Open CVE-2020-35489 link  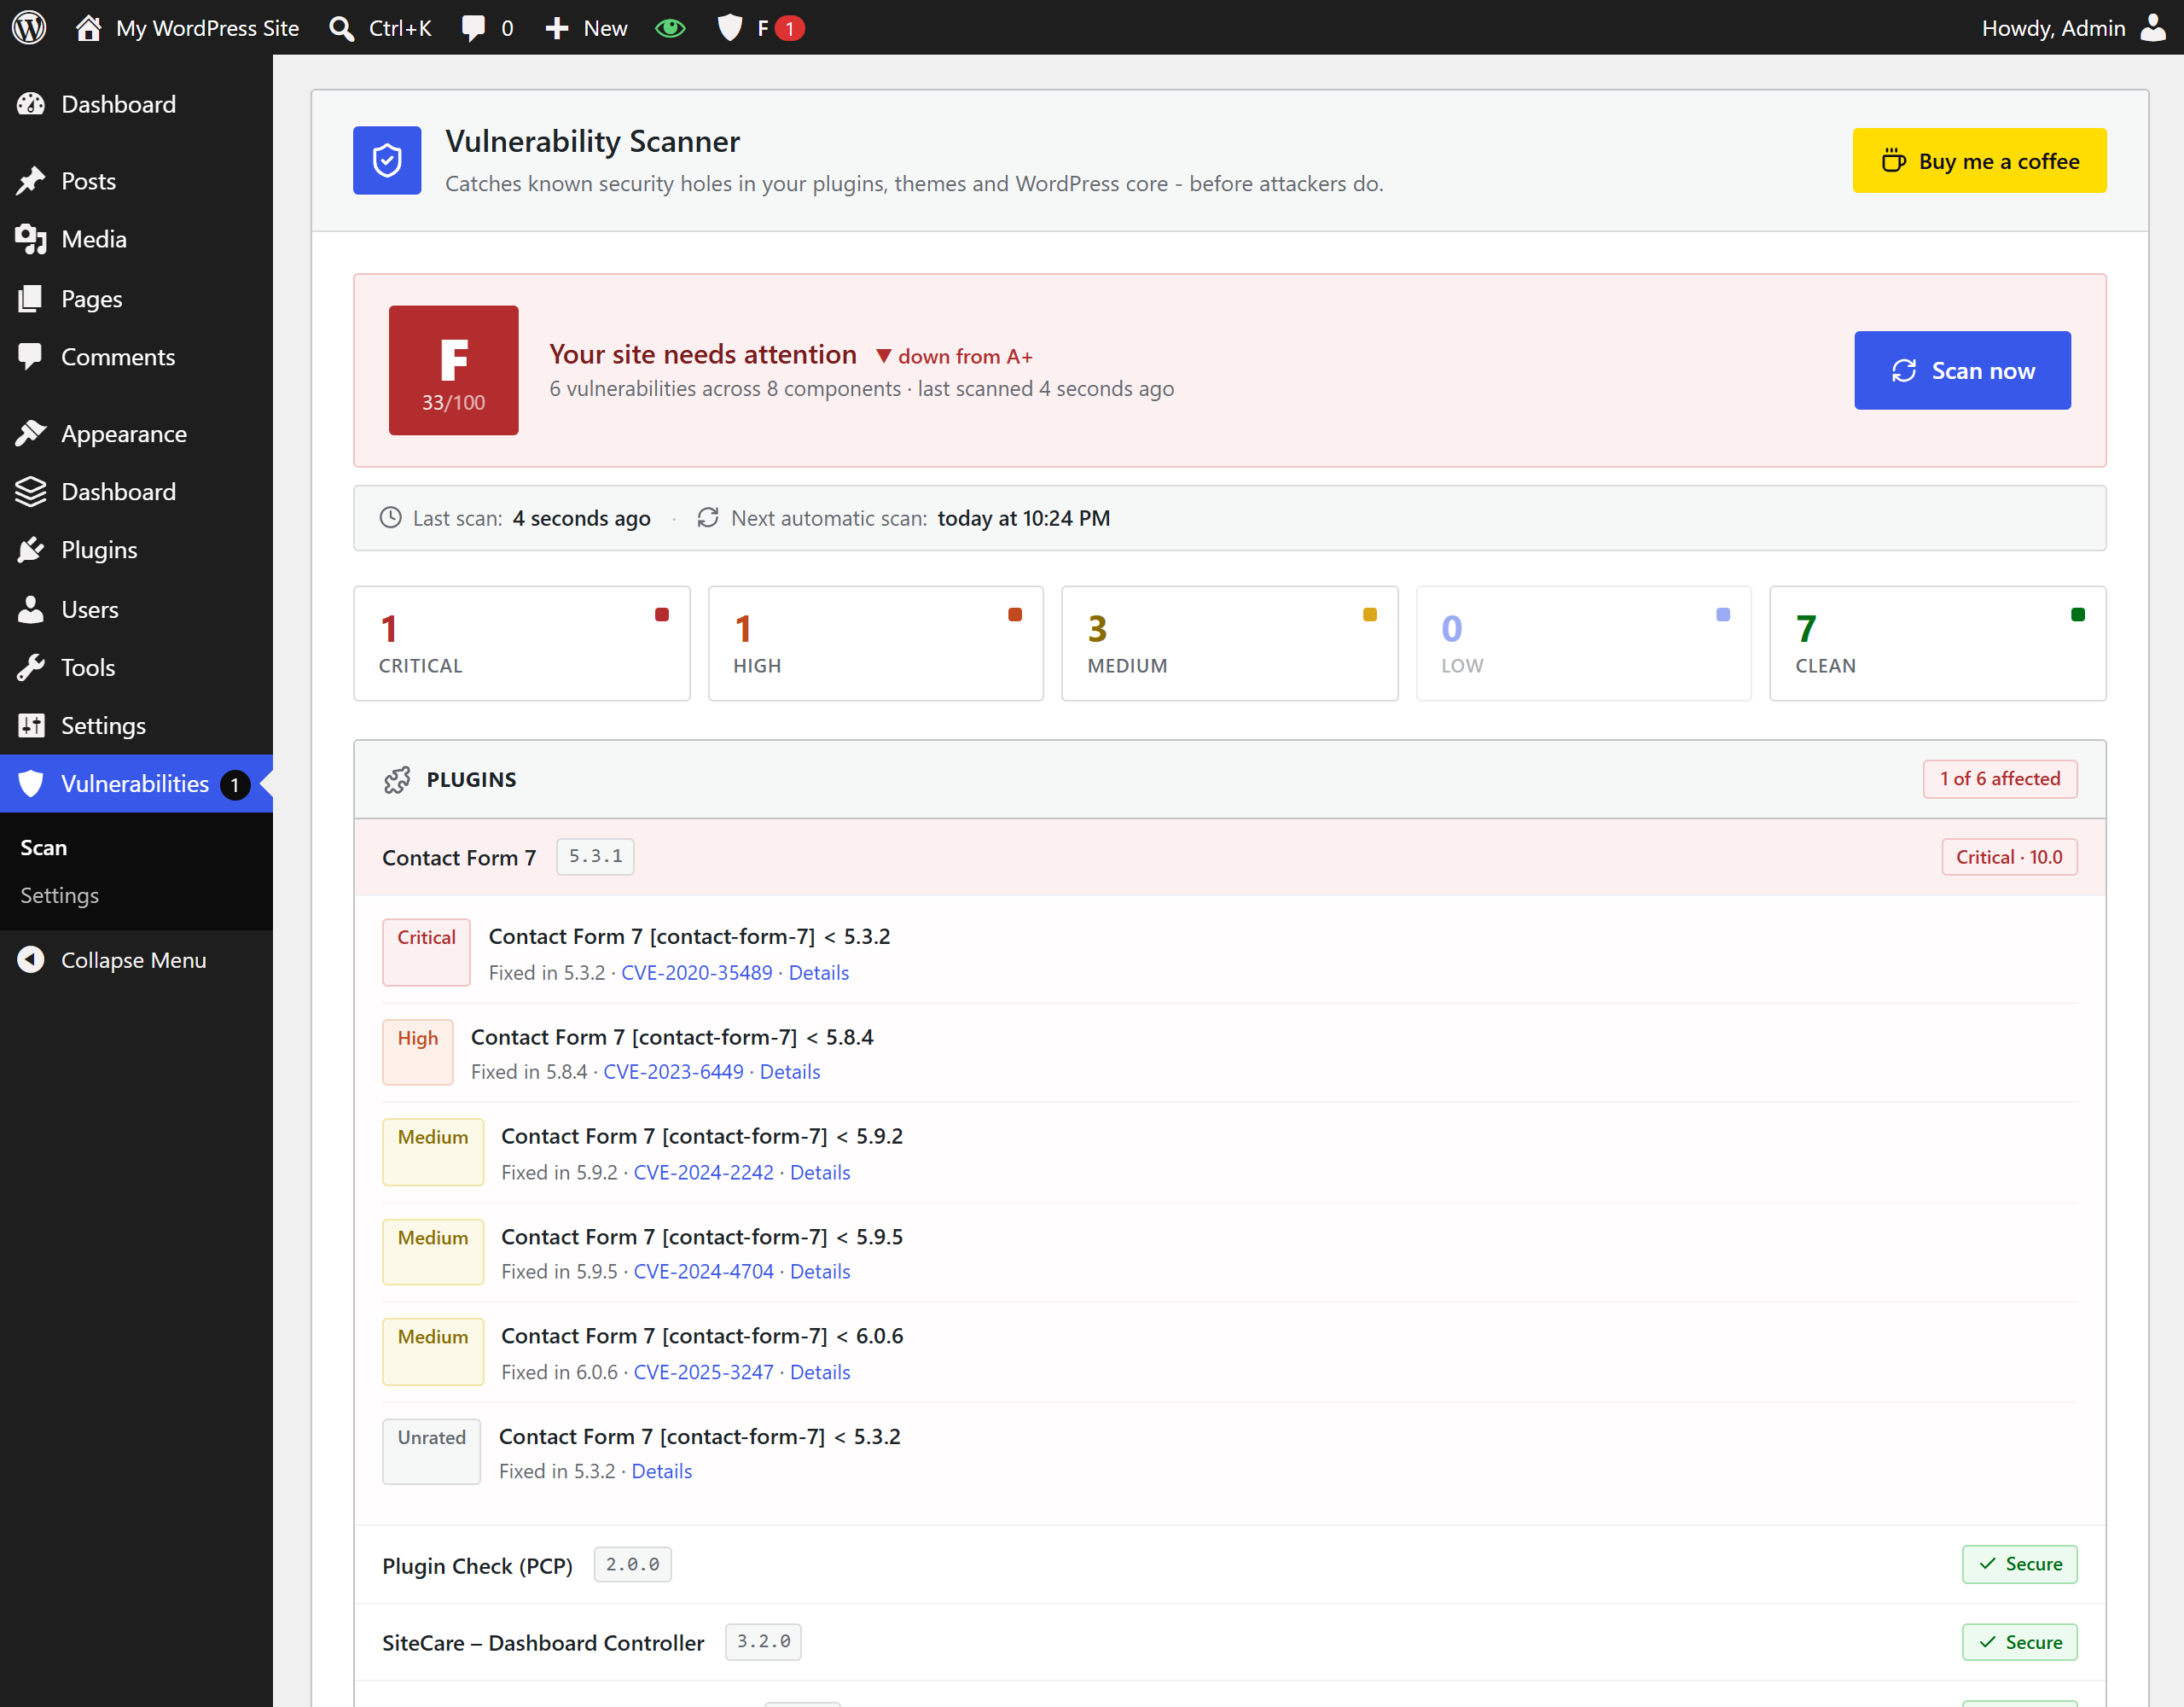(x=697, y=973)
